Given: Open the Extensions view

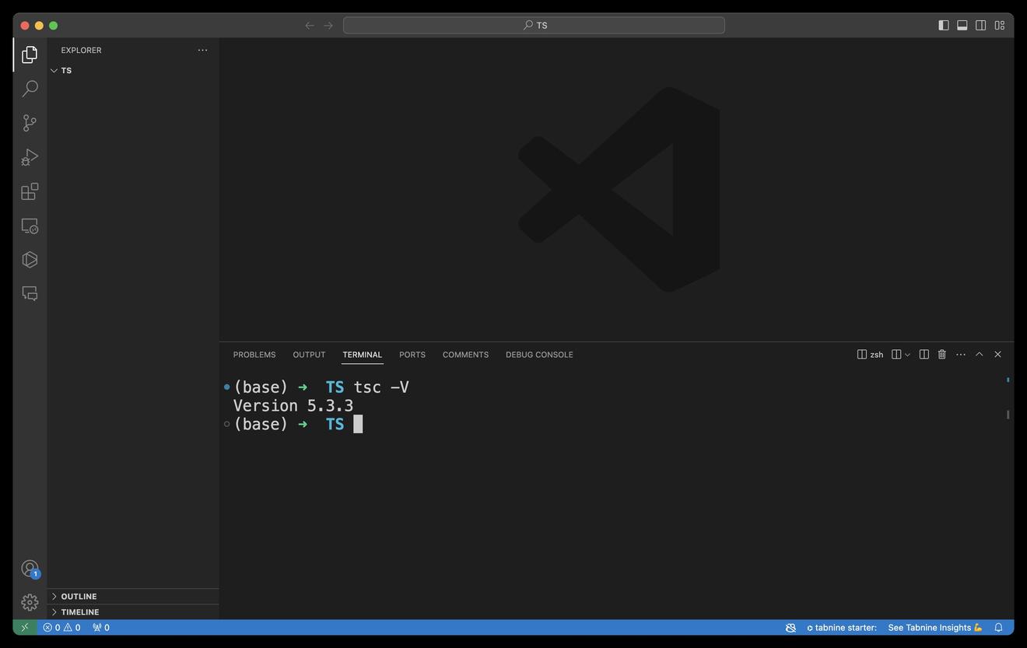Looking at the screenshot, I should [30, 191].
